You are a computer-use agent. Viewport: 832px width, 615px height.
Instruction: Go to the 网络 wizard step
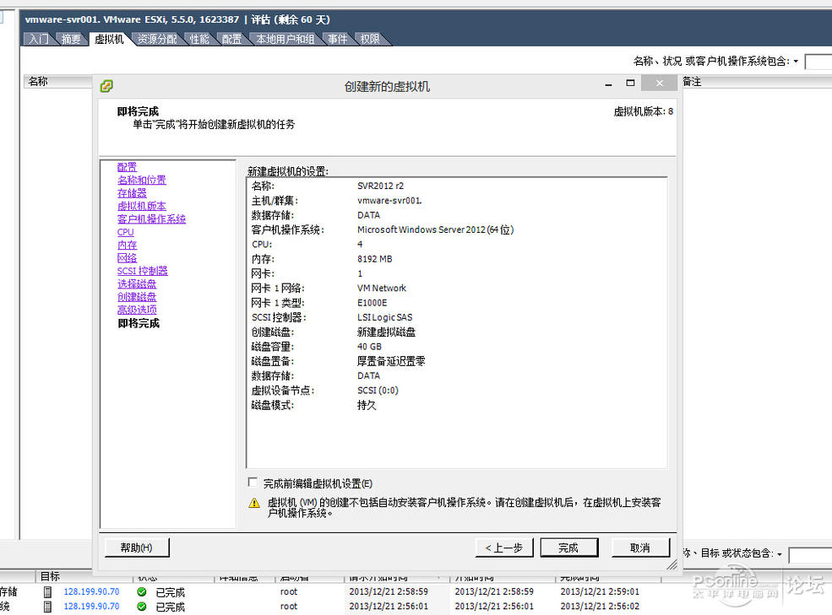pos(127,257)
